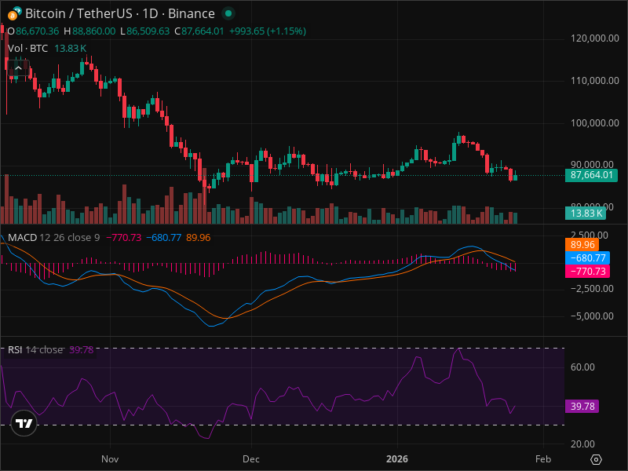Click the change value +993.65 (+1.15%)
Viewport: 628px width, 471px height.
pos(268,31)
